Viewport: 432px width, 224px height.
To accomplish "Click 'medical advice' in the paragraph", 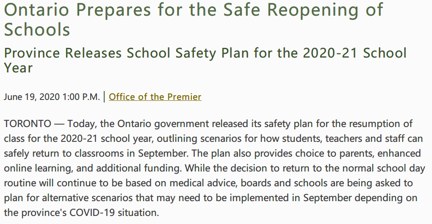I will [203, 183].
